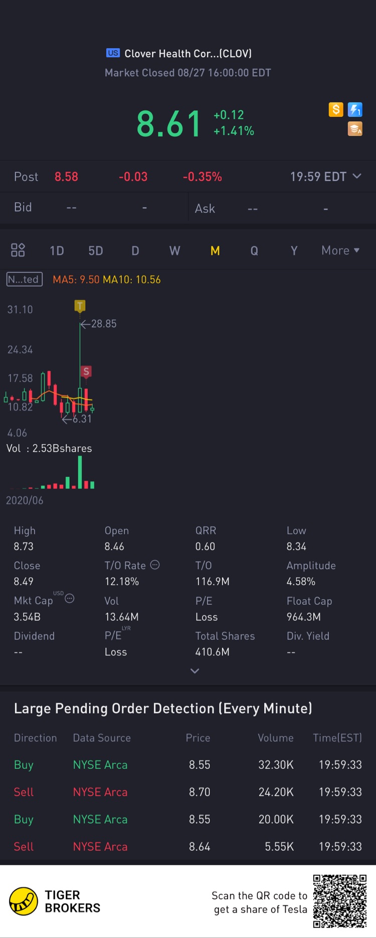
Task: Switch to the 1D chart tab
Action: pyautogui.click(x=57, y=250)
